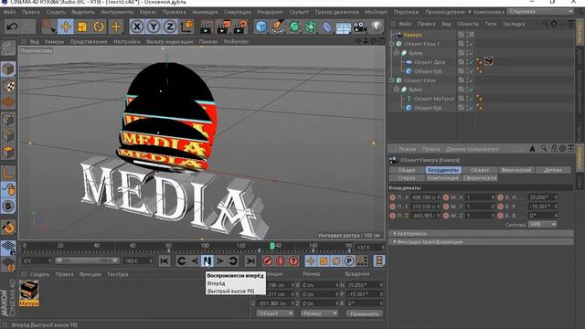Select the Матери material thumbnail
This screenshot has width=585, height=329.
[x=29, y=292]
